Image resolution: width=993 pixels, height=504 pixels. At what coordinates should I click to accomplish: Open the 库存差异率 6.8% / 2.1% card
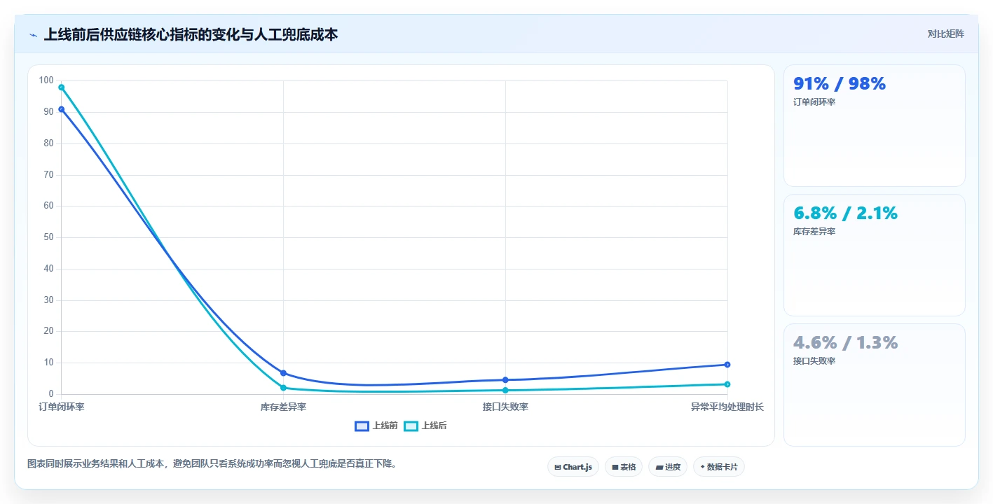click(x=875, y=255)
